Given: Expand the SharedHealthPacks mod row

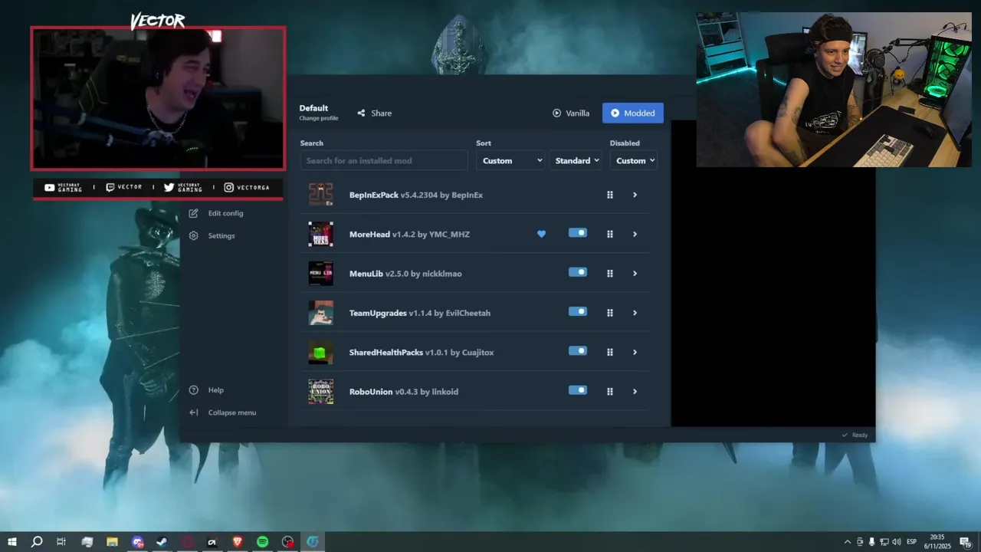Looking at the screenshot, I should coord(635,352).
